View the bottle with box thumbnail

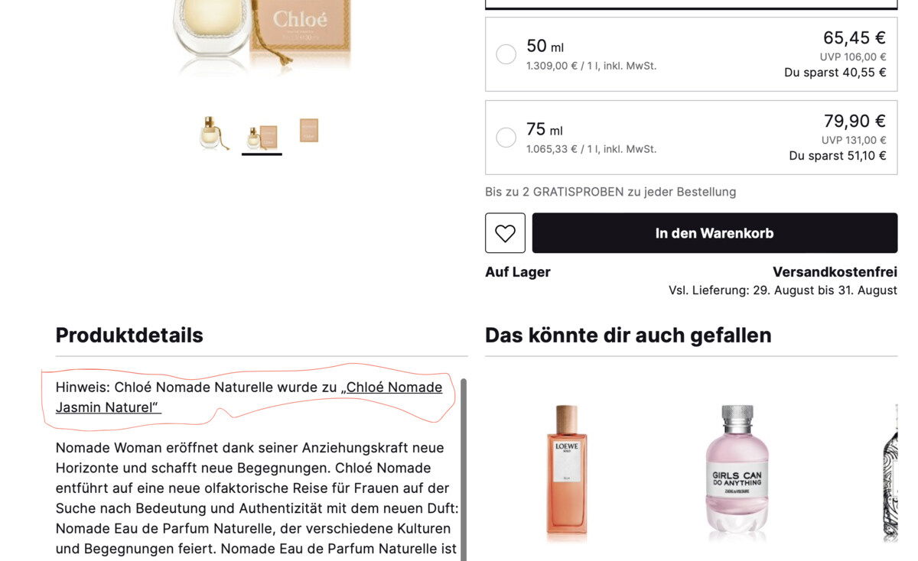tap(262, 137)
